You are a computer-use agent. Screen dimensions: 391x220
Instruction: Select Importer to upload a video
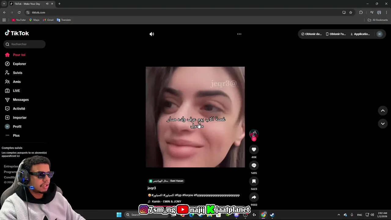coord(16,118)
